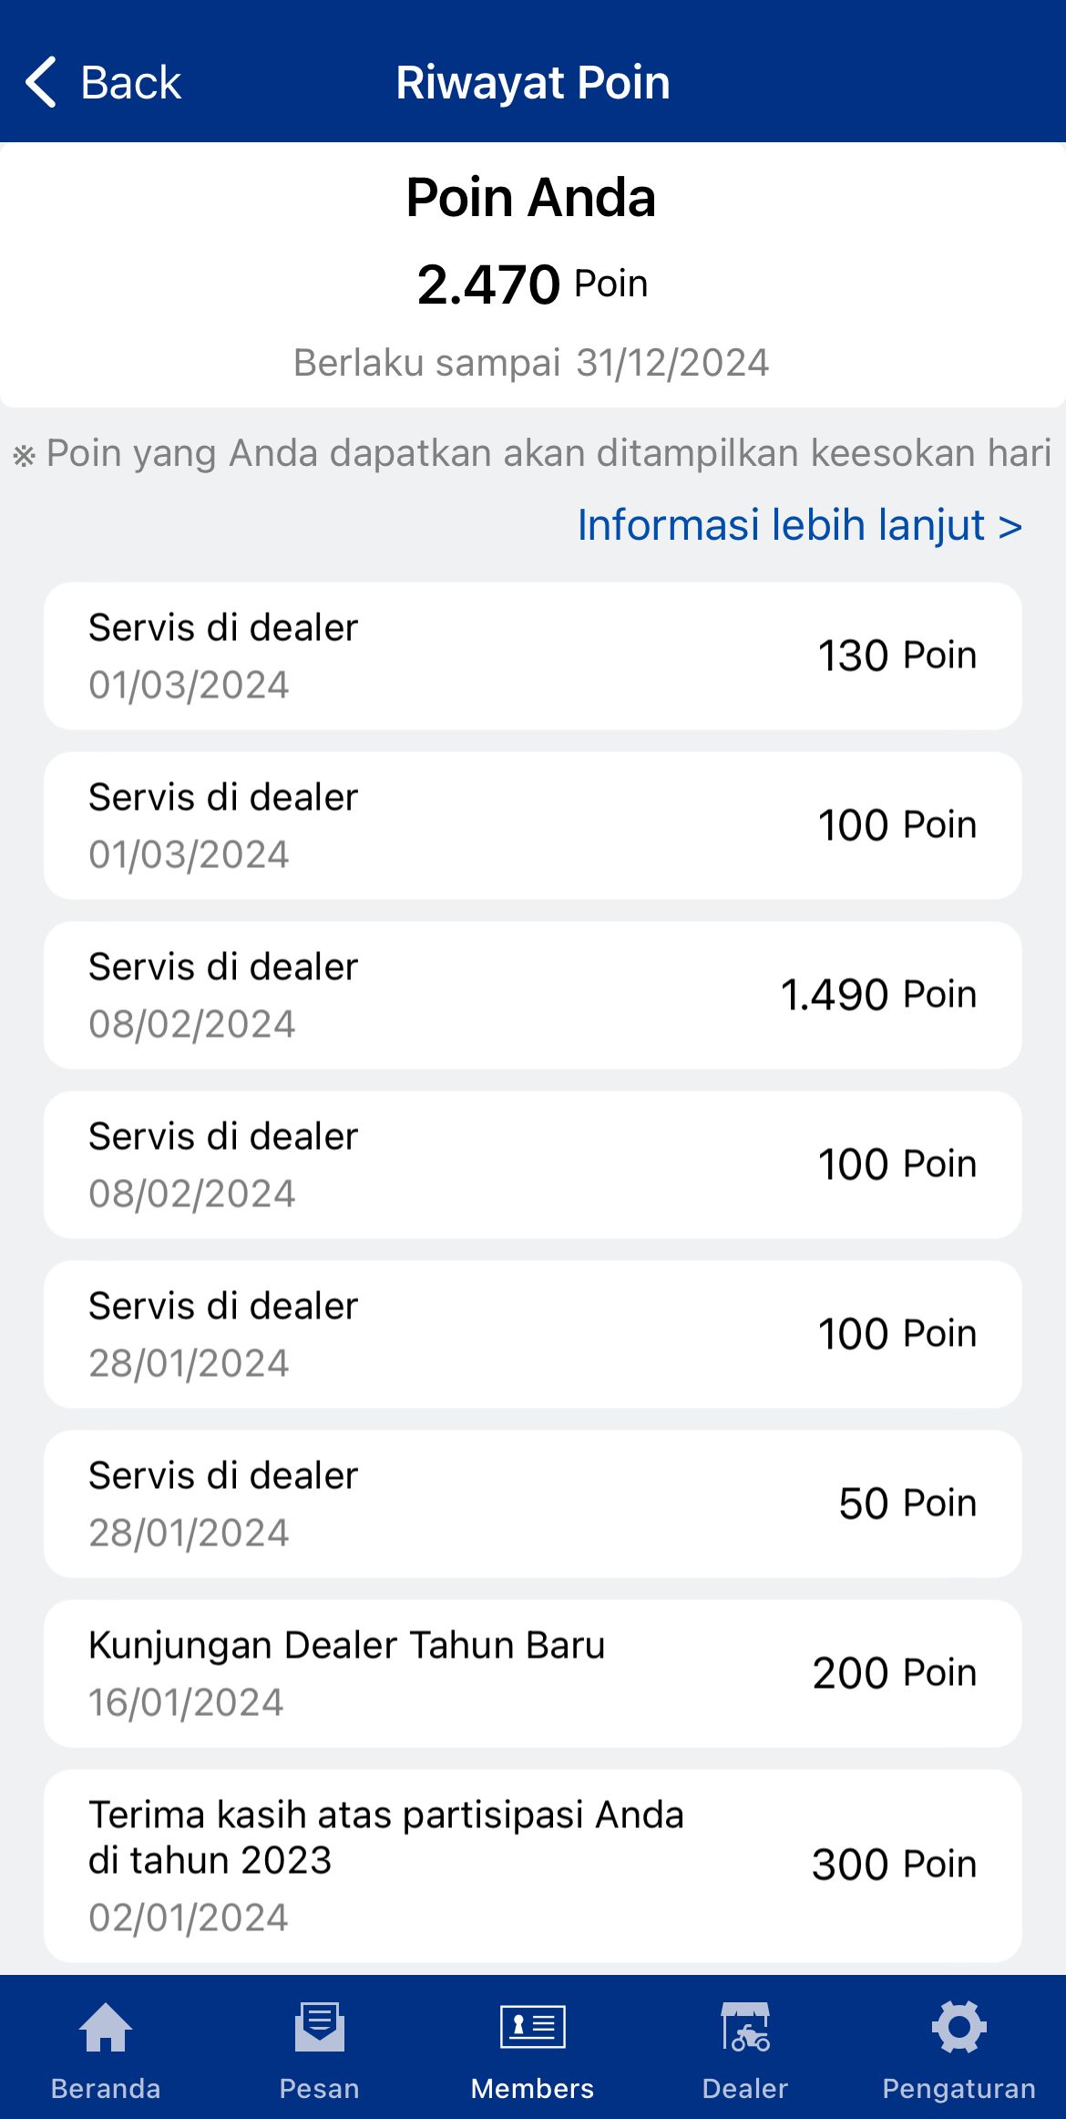Open the Dealer shop icon
The height and width of the screenshot is (2119, 1066).
[745, 2028]
